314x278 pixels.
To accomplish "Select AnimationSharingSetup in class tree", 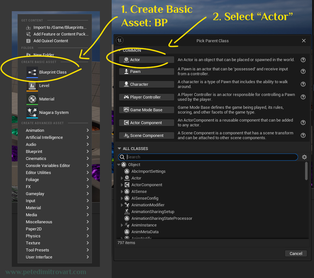I will tap(153, 211).
